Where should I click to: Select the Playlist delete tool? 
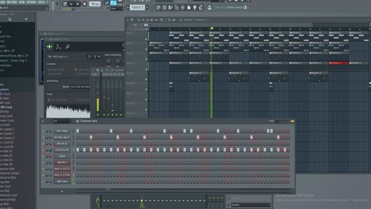click(147, 20)
